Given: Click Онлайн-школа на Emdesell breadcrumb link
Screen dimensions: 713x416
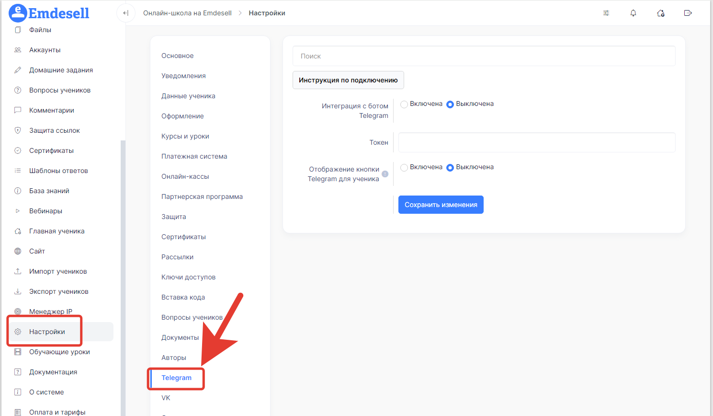Looking at the screenshot, I should (187, 13).
